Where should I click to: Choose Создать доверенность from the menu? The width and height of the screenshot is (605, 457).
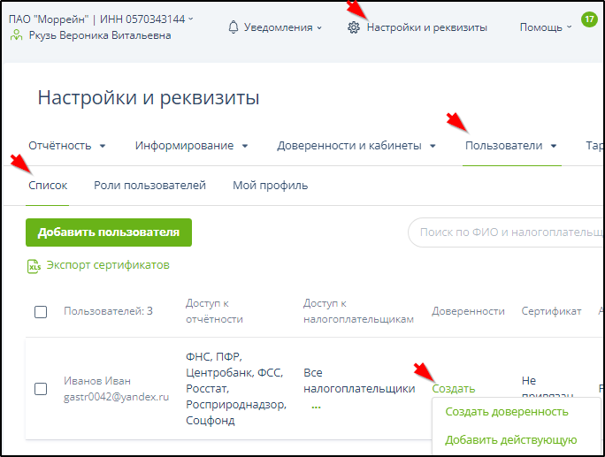pos(506,412)
